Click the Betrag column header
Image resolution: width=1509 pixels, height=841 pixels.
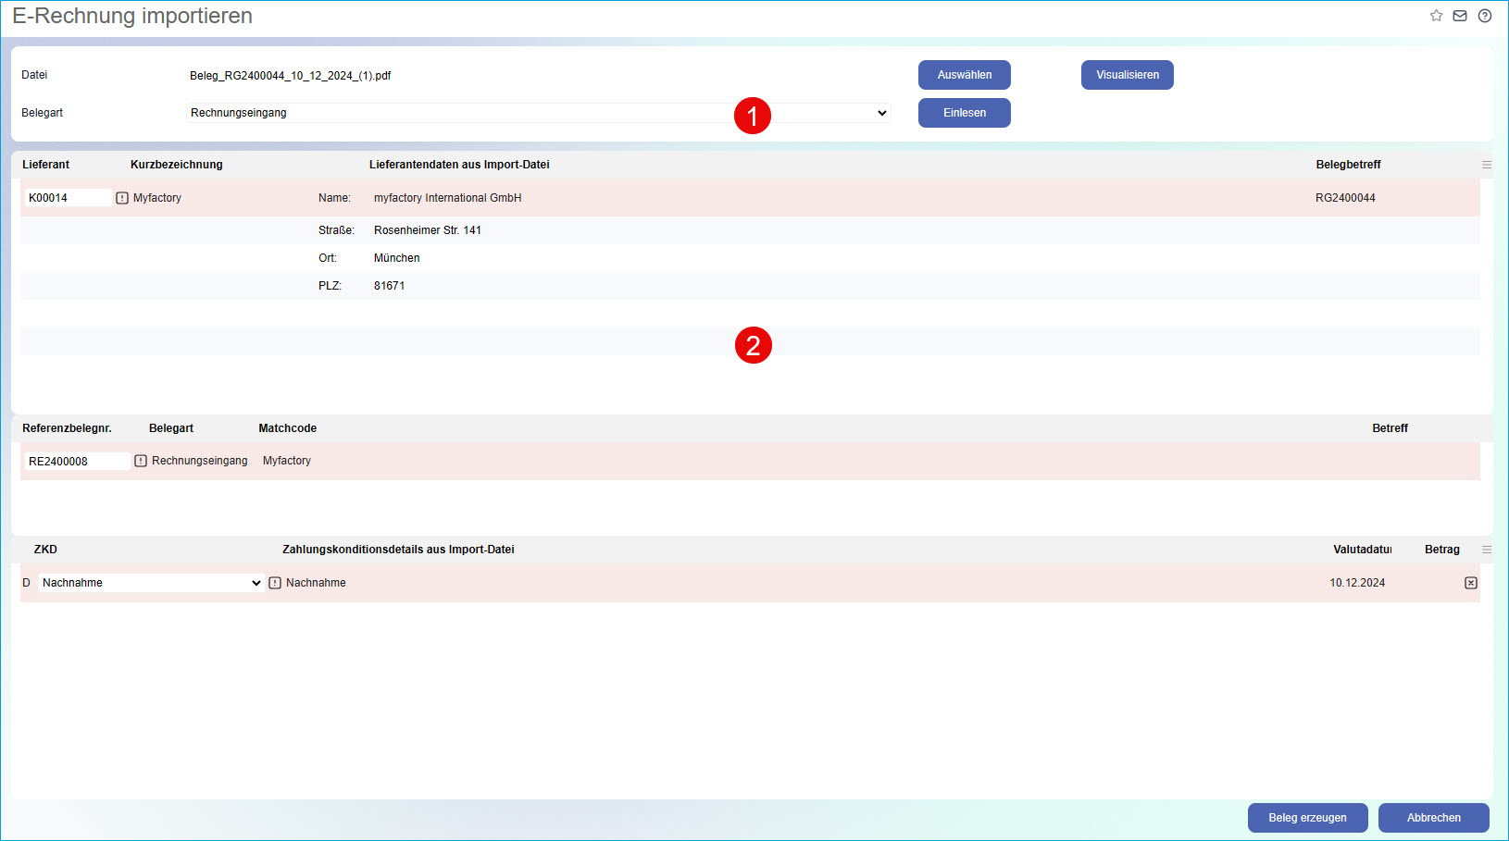1442,550
